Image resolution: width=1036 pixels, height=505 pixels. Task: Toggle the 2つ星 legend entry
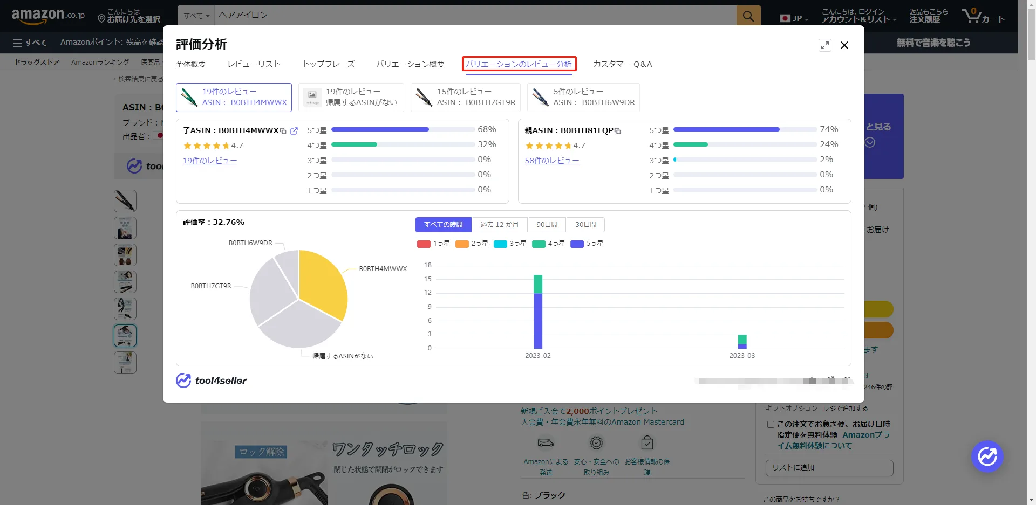pos(472,244)
